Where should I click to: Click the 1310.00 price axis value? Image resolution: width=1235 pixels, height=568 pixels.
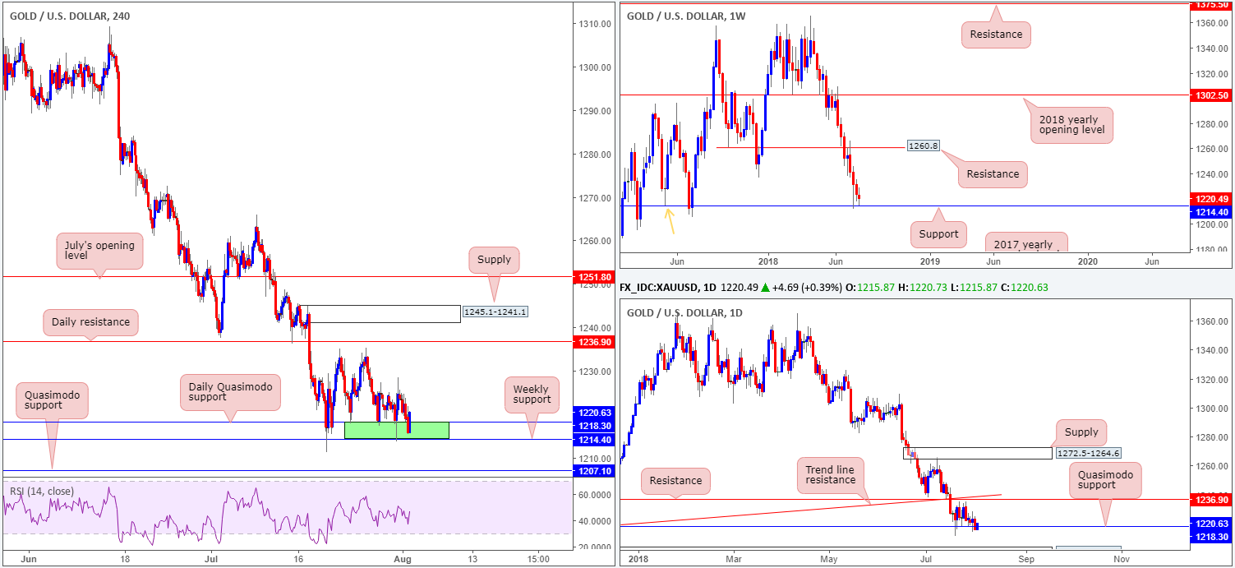pyautogui.click(x=594, y=24)
